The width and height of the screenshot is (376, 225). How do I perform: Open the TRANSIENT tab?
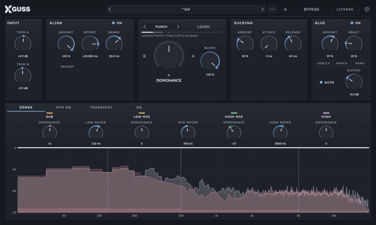click(101, 108)
